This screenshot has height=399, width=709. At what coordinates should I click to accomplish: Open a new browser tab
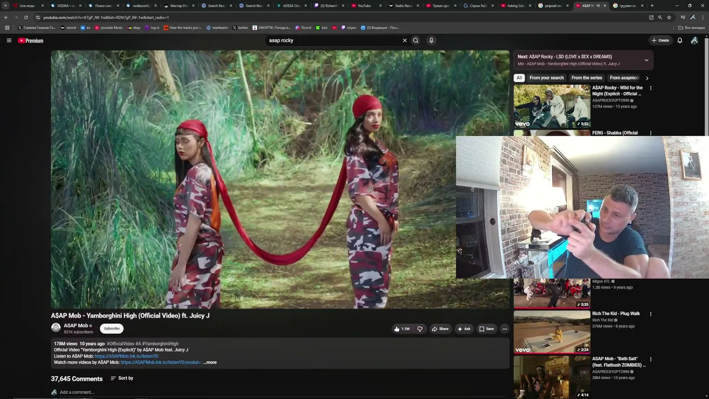point(652,6)
